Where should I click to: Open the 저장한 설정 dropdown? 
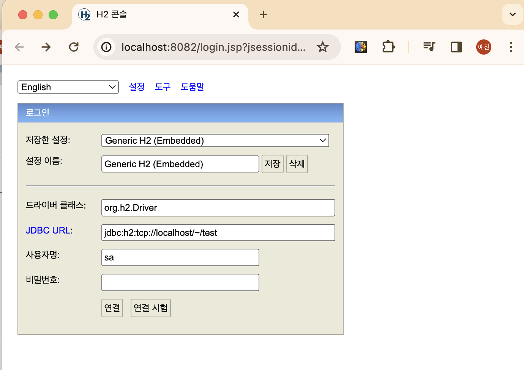point(215,140)
